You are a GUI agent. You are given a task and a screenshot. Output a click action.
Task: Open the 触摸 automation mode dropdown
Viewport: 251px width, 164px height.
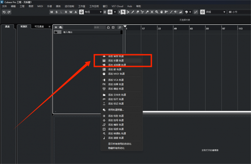93,12
